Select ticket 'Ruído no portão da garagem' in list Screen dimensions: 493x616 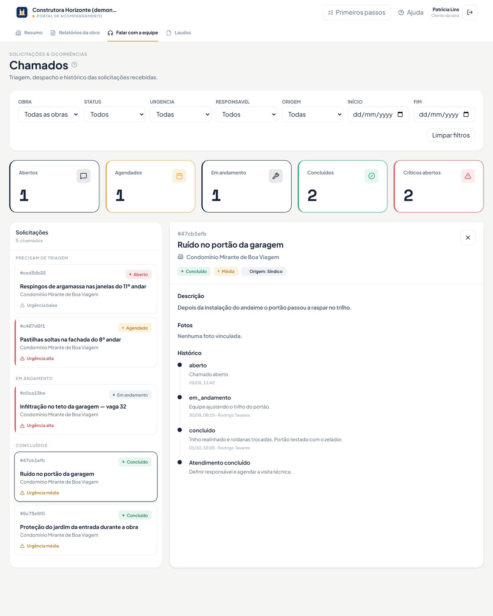point(86,476)
